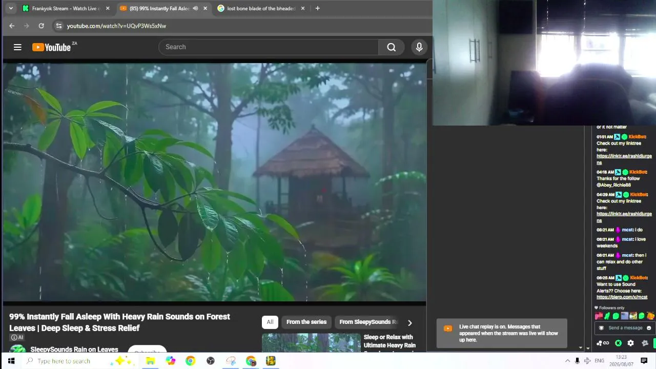Open the AI info badge under the title
656x369 pixels.
[x=17, y=337]
